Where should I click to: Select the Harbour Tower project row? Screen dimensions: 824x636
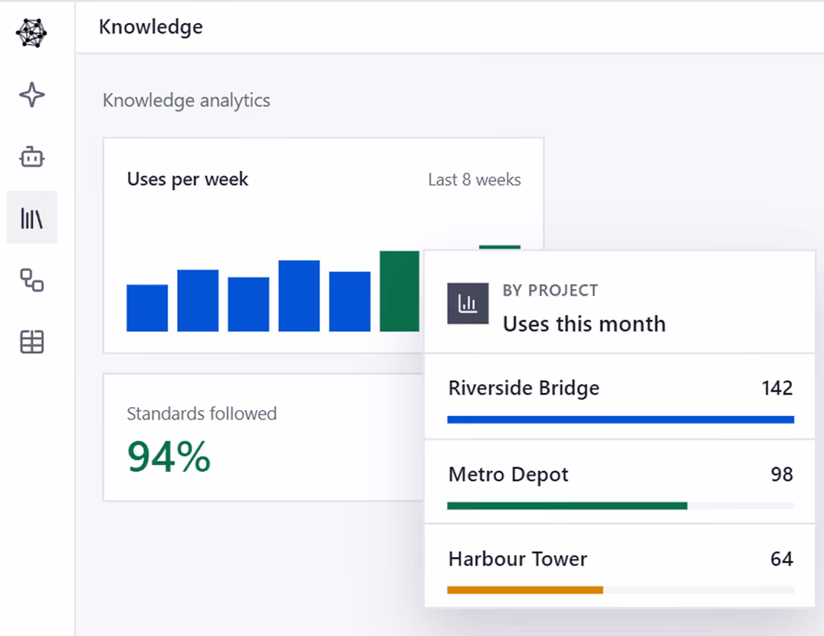pos(620,565)
